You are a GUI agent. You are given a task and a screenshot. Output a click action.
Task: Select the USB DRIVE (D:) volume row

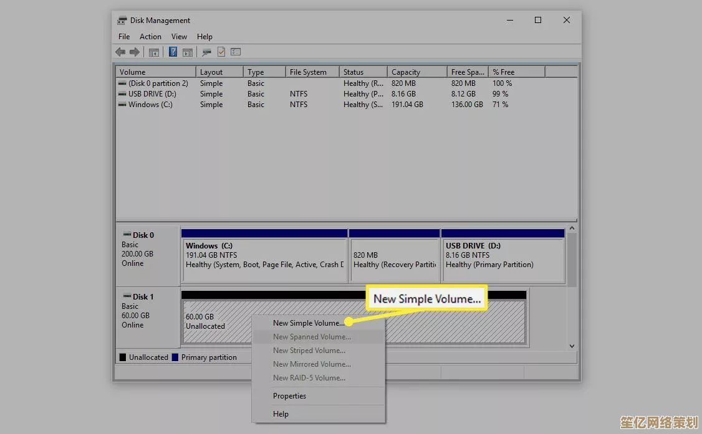(152, 94)
